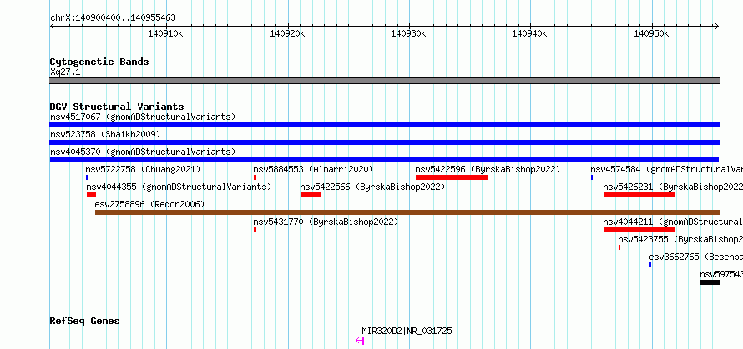Open nsv4045370 (gnomADStructuralVariants) label
This screenshot has height=349, width=743.
pyautogui.click(x=143, y=152)
